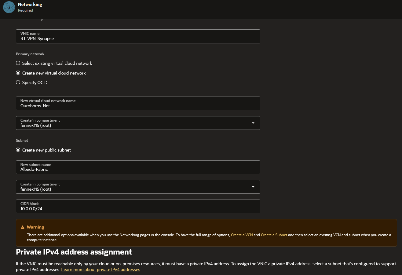Edit New subnet name field Albedo-Fabric
The height and width of the screenshot is (275, 402).
coord(138,167)
